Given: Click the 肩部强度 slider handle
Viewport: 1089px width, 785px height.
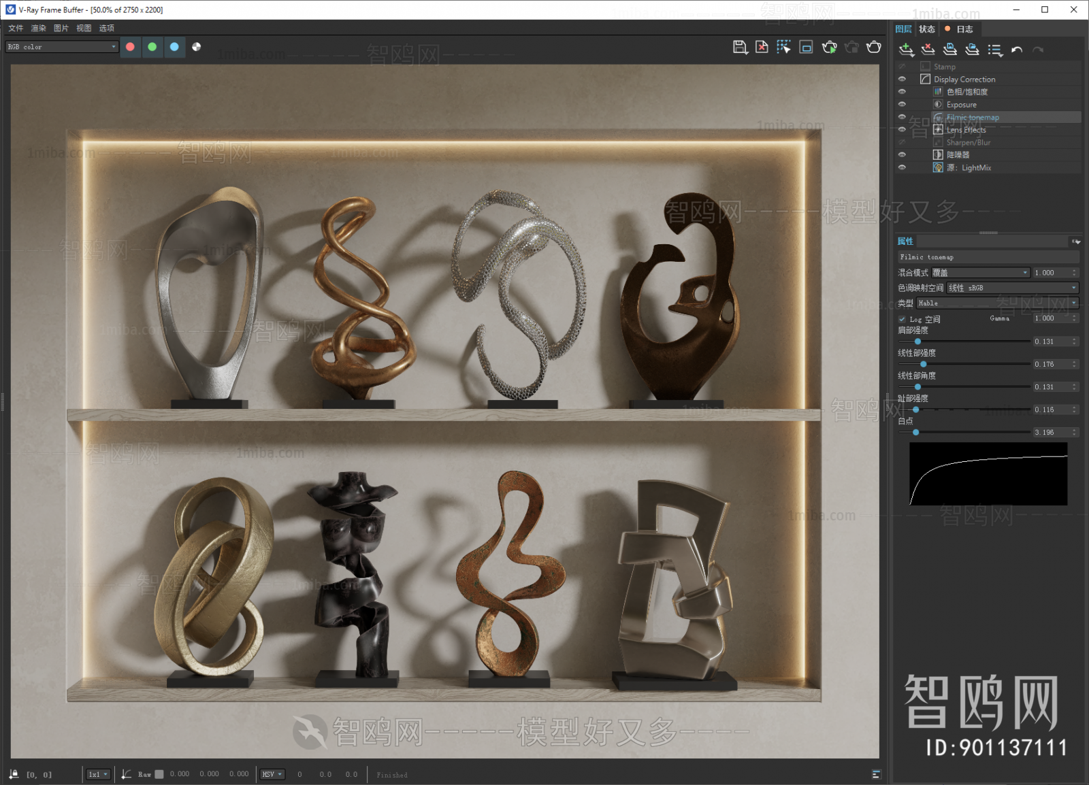Looking at the screenshot, I should (x=917, y=341).
